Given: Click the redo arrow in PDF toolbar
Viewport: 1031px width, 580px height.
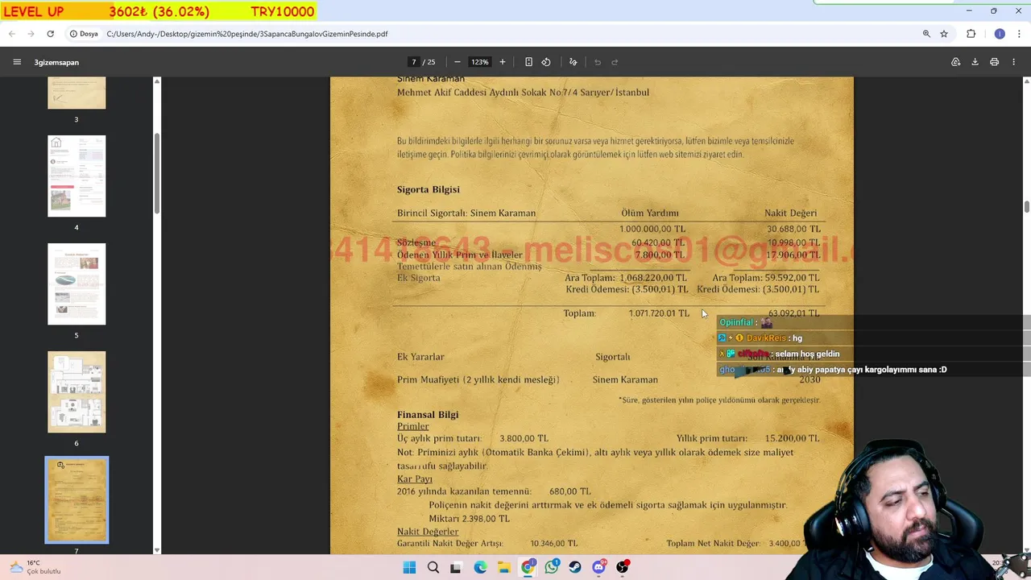Looking at the screenshot, I should point(615,62).
